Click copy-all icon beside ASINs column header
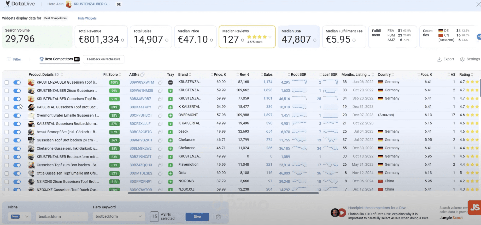Viewport: 481px width, 225px height. coord(143,75)
